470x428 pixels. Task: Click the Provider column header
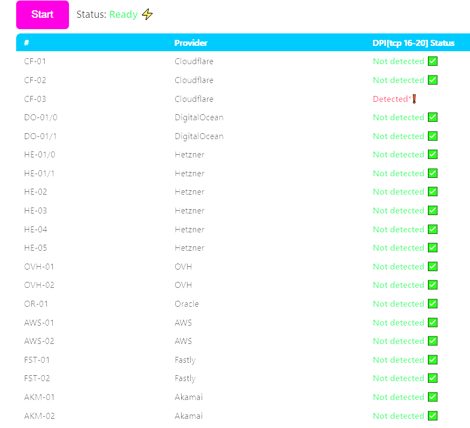pyautogui.click(x=191, y=43)
